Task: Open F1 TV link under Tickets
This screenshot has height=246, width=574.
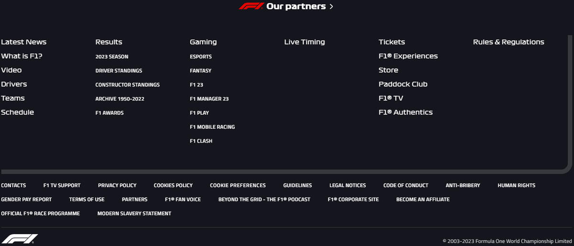Action: coord(390,98)
